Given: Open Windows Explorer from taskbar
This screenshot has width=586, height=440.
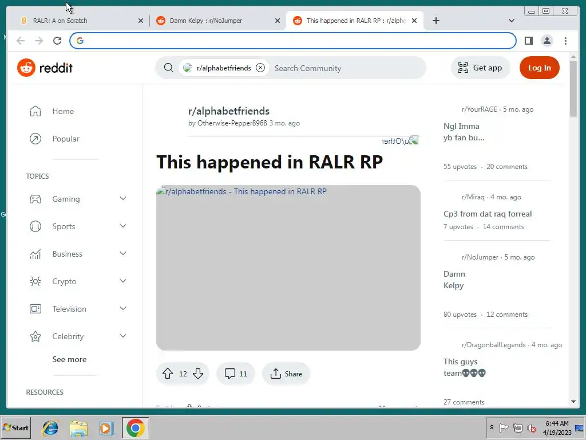Looking at the screenshot, I should click(x=78, y=428).
